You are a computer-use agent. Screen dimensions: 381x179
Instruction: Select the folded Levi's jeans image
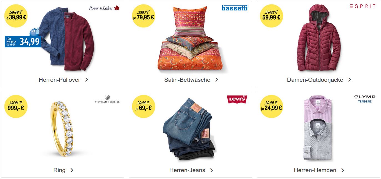point(188,129)
